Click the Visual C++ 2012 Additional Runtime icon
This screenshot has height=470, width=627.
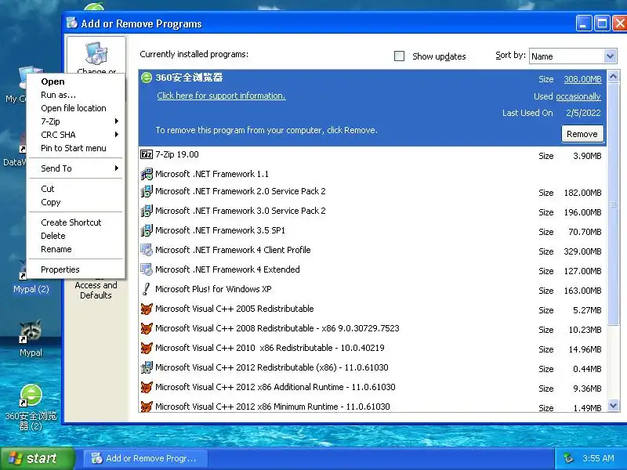(x=147, y=387)
